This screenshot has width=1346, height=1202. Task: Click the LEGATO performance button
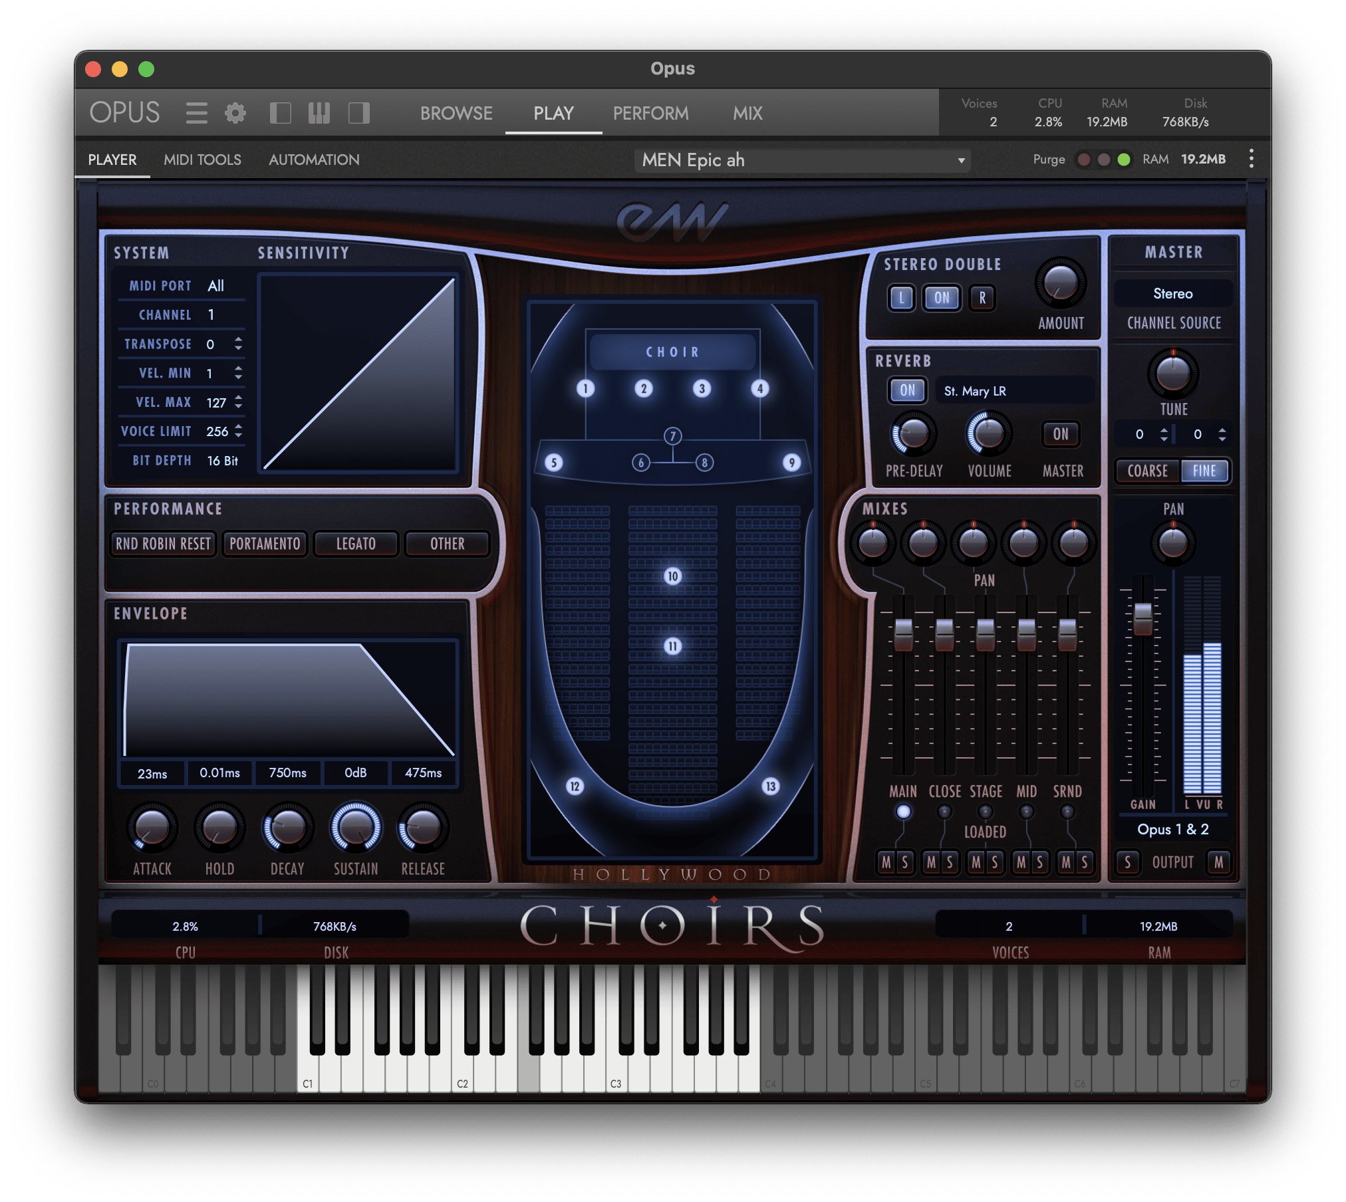(356, 544)
